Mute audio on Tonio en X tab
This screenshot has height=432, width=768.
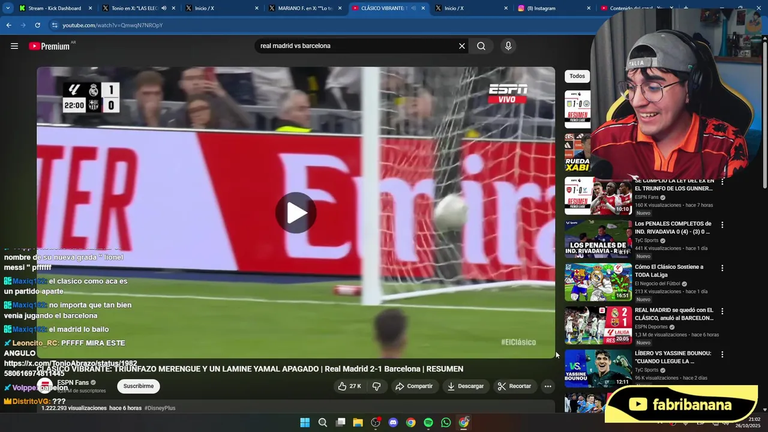pos(164,8)
